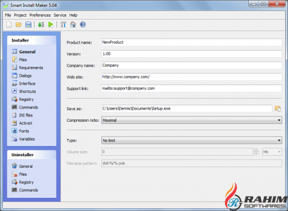288x211 pixels.
Task: Click the Product name input field
Action: 192,42
